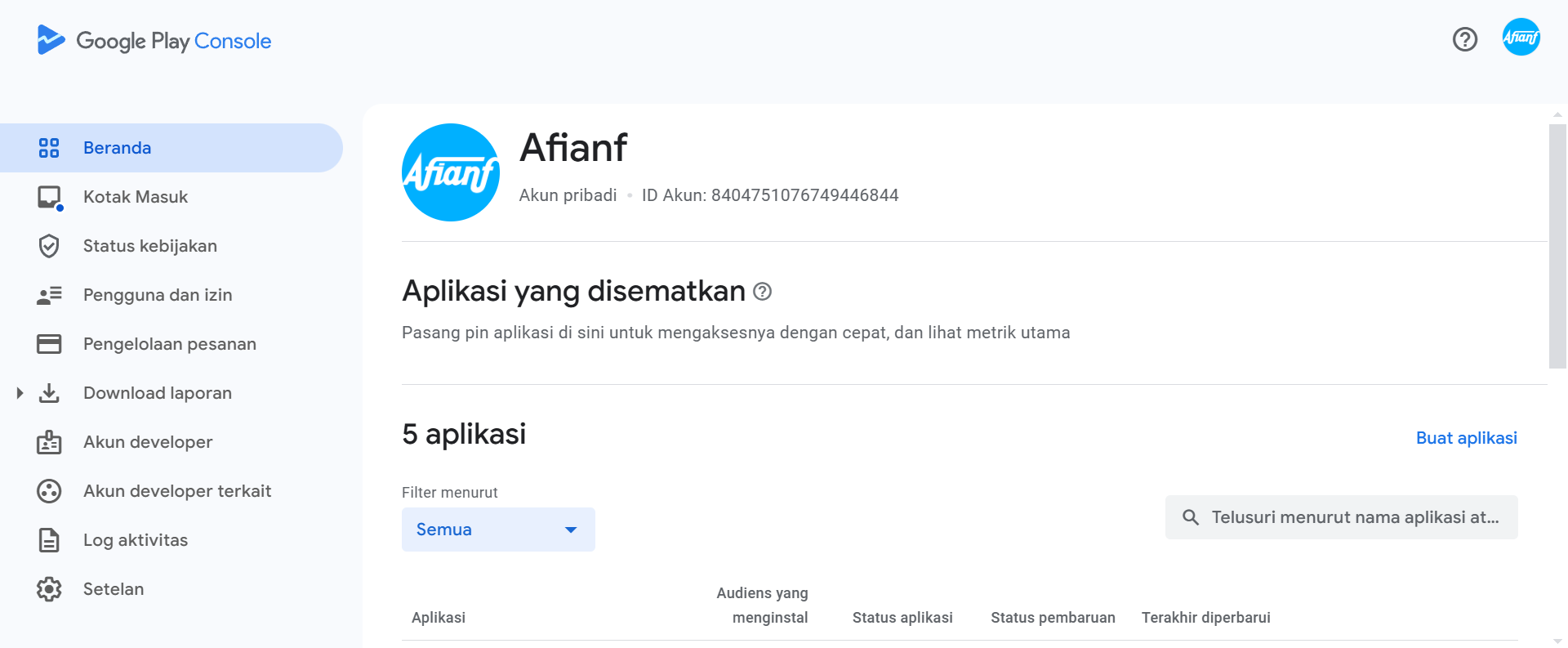Open the Afianf account avatar menu
Screen dimensions: 1568x648
tap(1521, 38)
